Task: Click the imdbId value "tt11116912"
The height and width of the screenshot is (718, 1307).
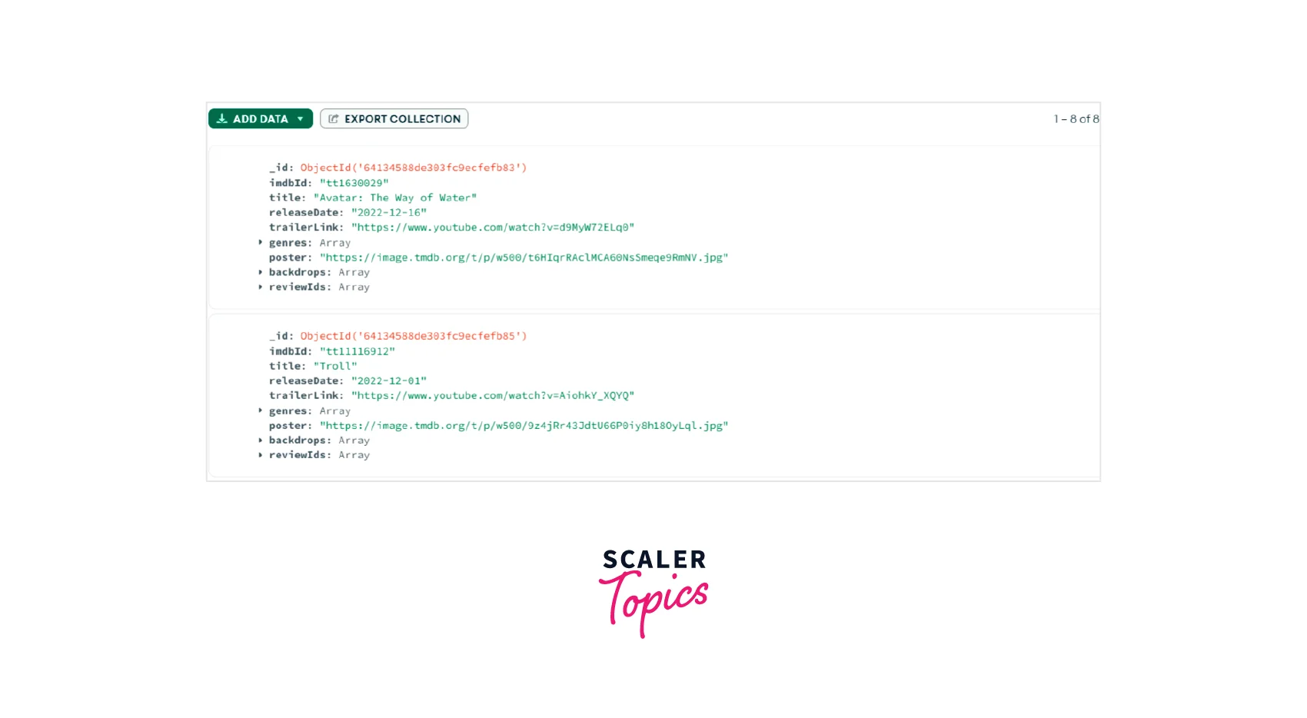Action: (358, 351)
